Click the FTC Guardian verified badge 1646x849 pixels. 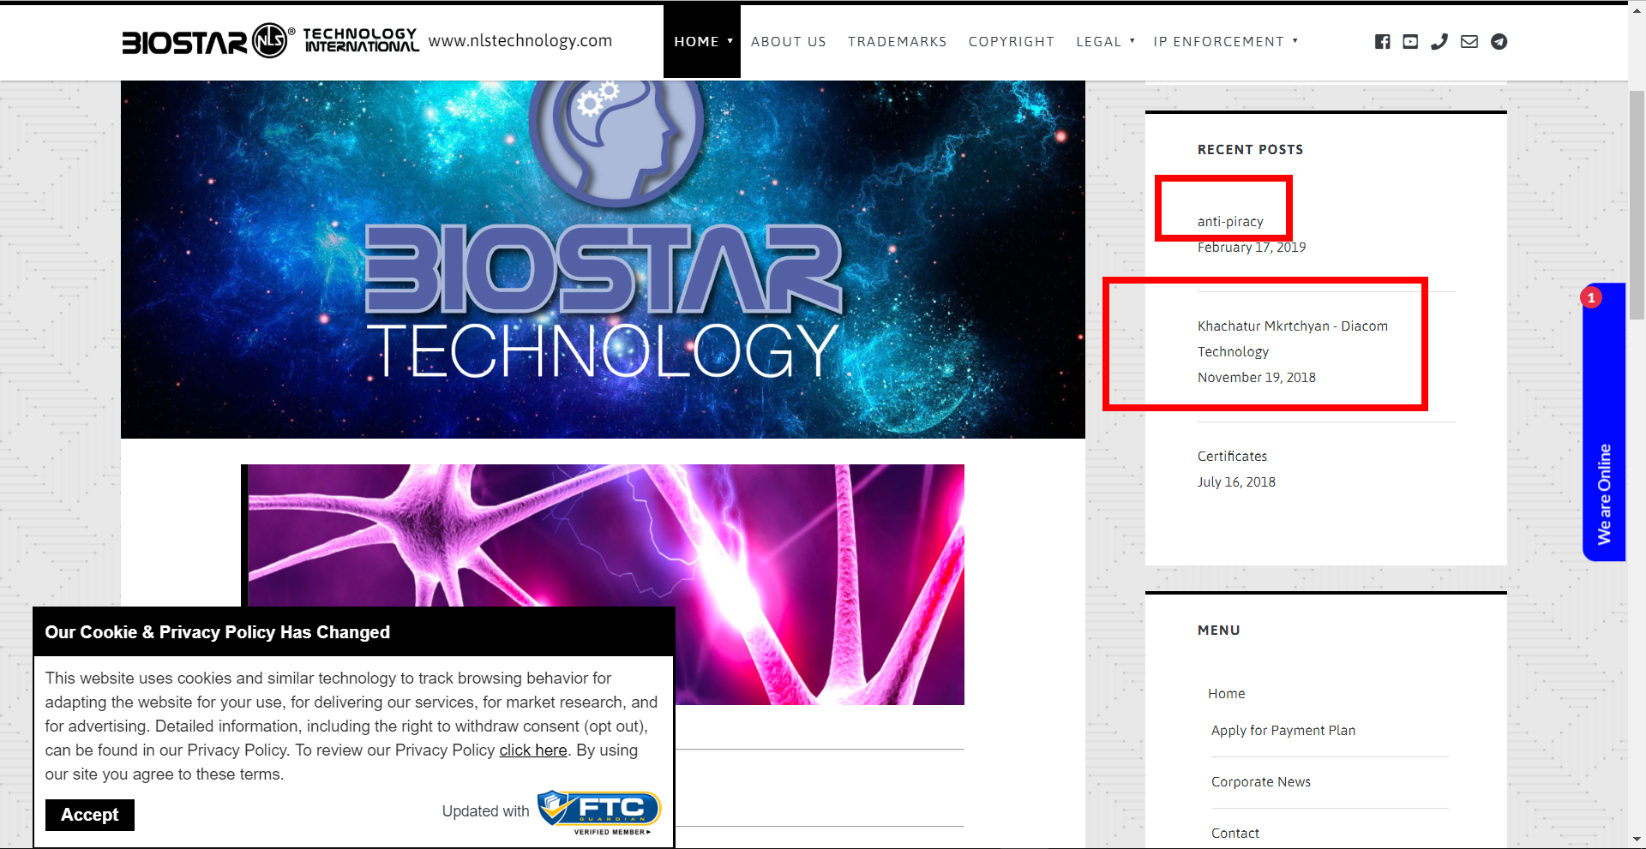(x=599, y=811)
